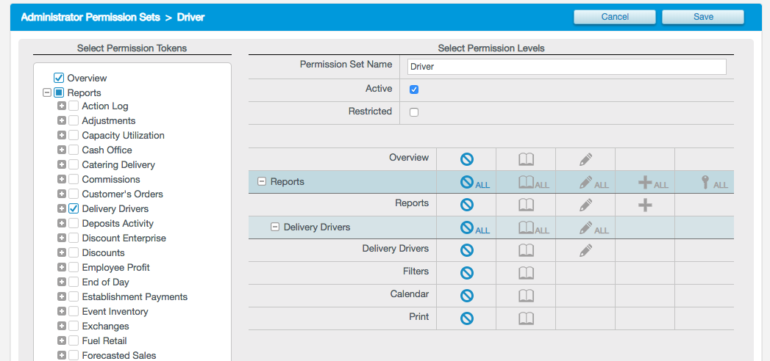
Task: Select read-only book icon in Filters row
Action: point(526,273)
